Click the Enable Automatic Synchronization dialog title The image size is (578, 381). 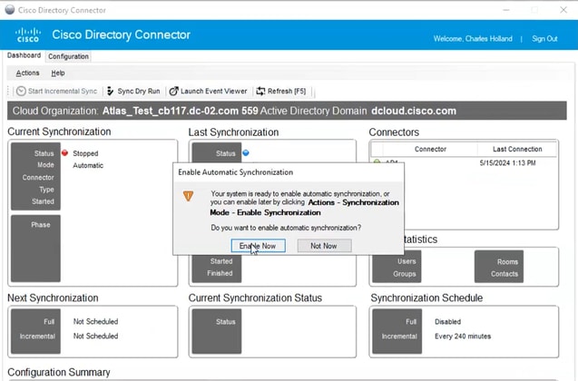coord(236,172)
